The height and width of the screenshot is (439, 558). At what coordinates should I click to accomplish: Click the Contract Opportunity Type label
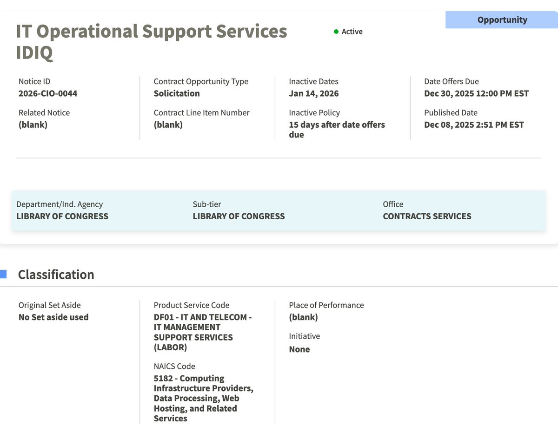coord(201,81)
